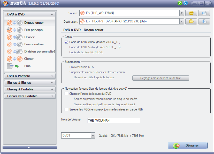
Task: Click the Personnaliser disc icon
Action: click(x=14, y=44)
